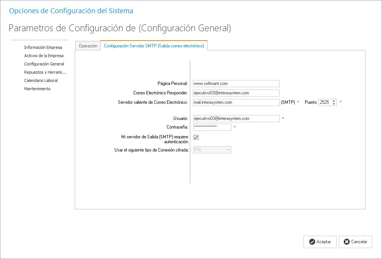The image size is (382, 259).
Task: Go to Activos de la Empresa
Action: (44, 56)
